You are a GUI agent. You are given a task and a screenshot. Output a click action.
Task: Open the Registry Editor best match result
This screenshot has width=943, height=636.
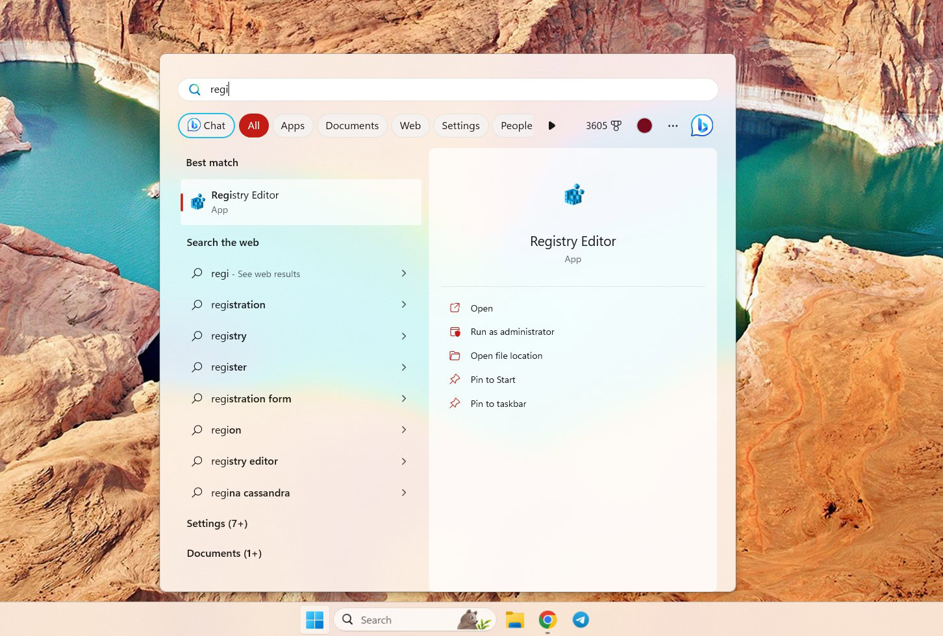pos(301,202)
